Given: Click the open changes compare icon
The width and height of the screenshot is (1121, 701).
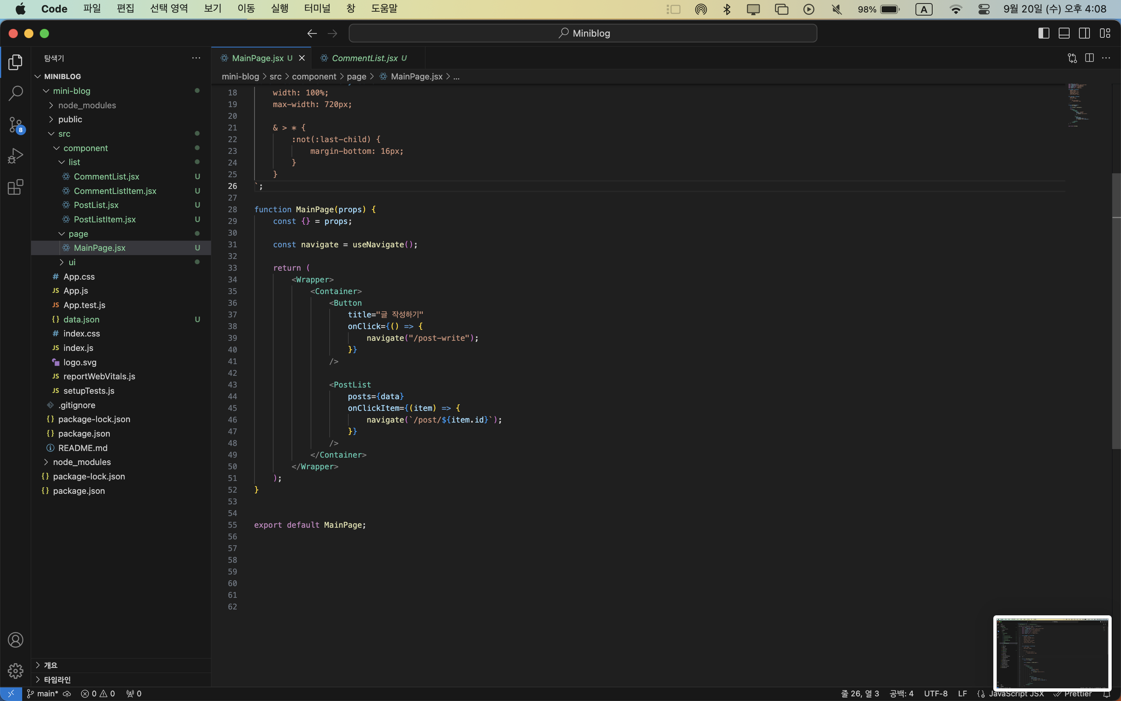Looking at the screenshot, I should 1072,58.
